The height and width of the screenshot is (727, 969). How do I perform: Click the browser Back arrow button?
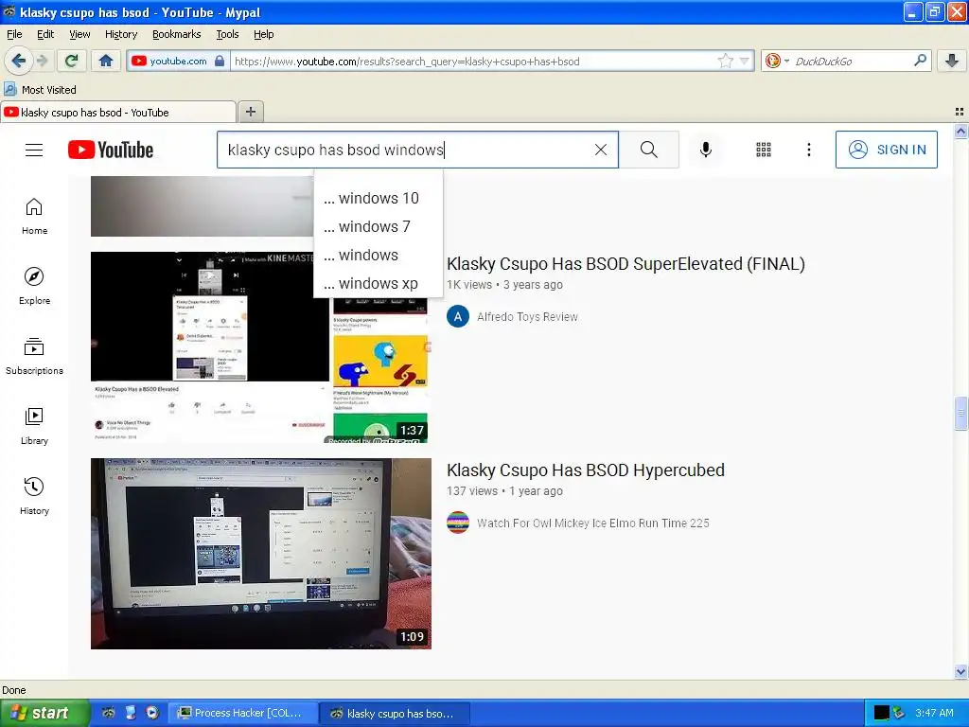point(18,61)
